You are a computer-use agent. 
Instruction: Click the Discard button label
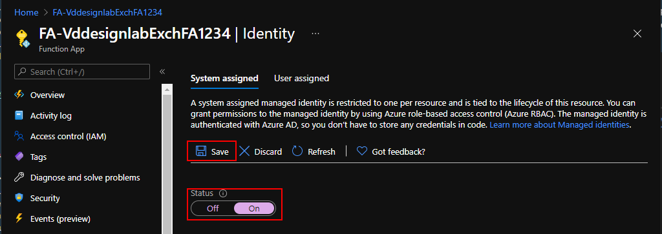[268, 152]
